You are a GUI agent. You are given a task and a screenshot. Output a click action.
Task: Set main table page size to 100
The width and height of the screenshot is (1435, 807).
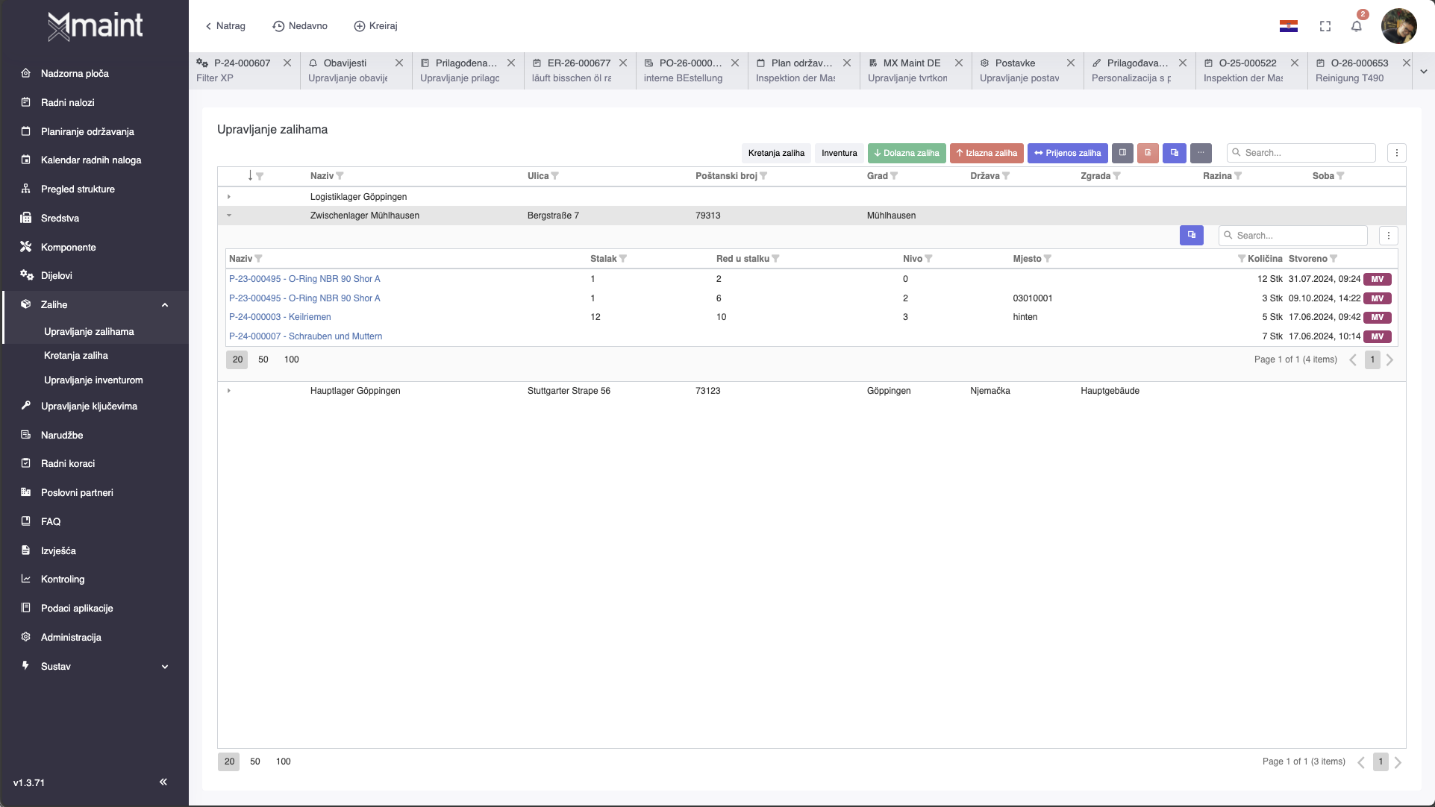coord(284,762)
